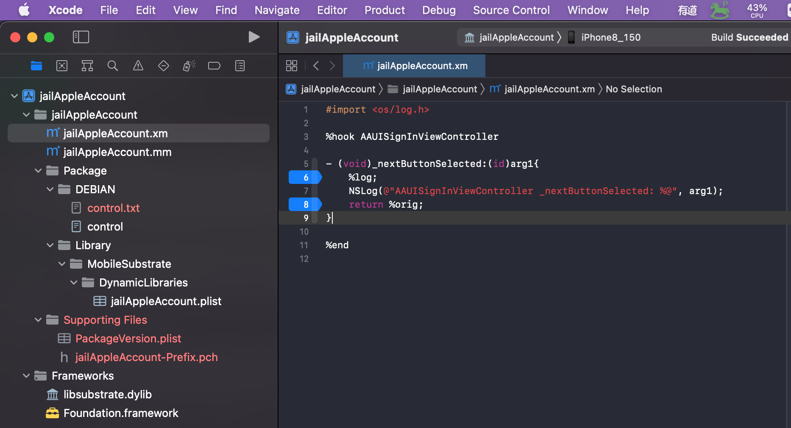Open the Symbol navigator

(87, 66)
